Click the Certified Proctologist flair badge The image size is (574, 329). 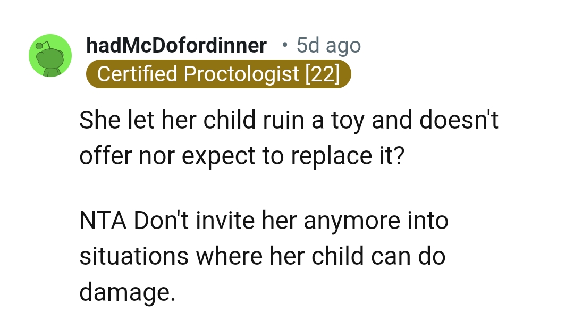click(218, 74)
